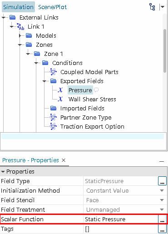The image size is (168, 234).
Task: Open the Initialization Method dropdown
Action: tap(162, 190)
